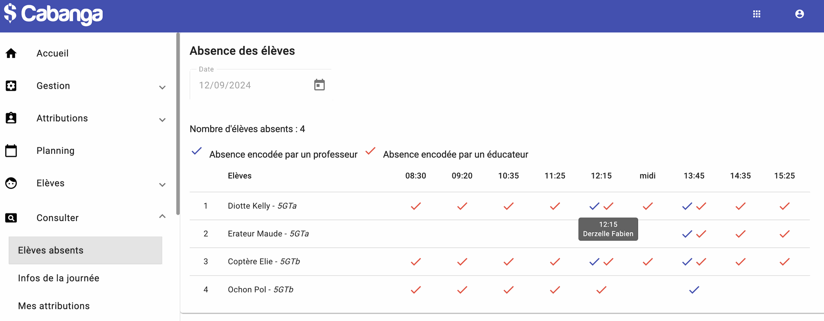Screen dimensions: 824x321
Task: Open the user account profile icon
Action: tap(799, 14)
